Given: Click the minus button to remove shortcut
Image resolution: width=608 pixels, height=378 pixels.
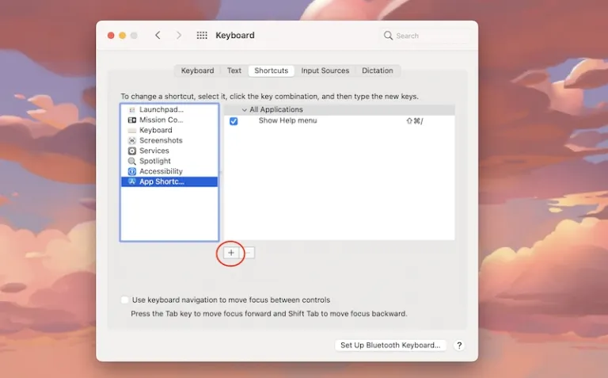Looking at the screenshot, I should pyautogui.click(x=248, y=252).
